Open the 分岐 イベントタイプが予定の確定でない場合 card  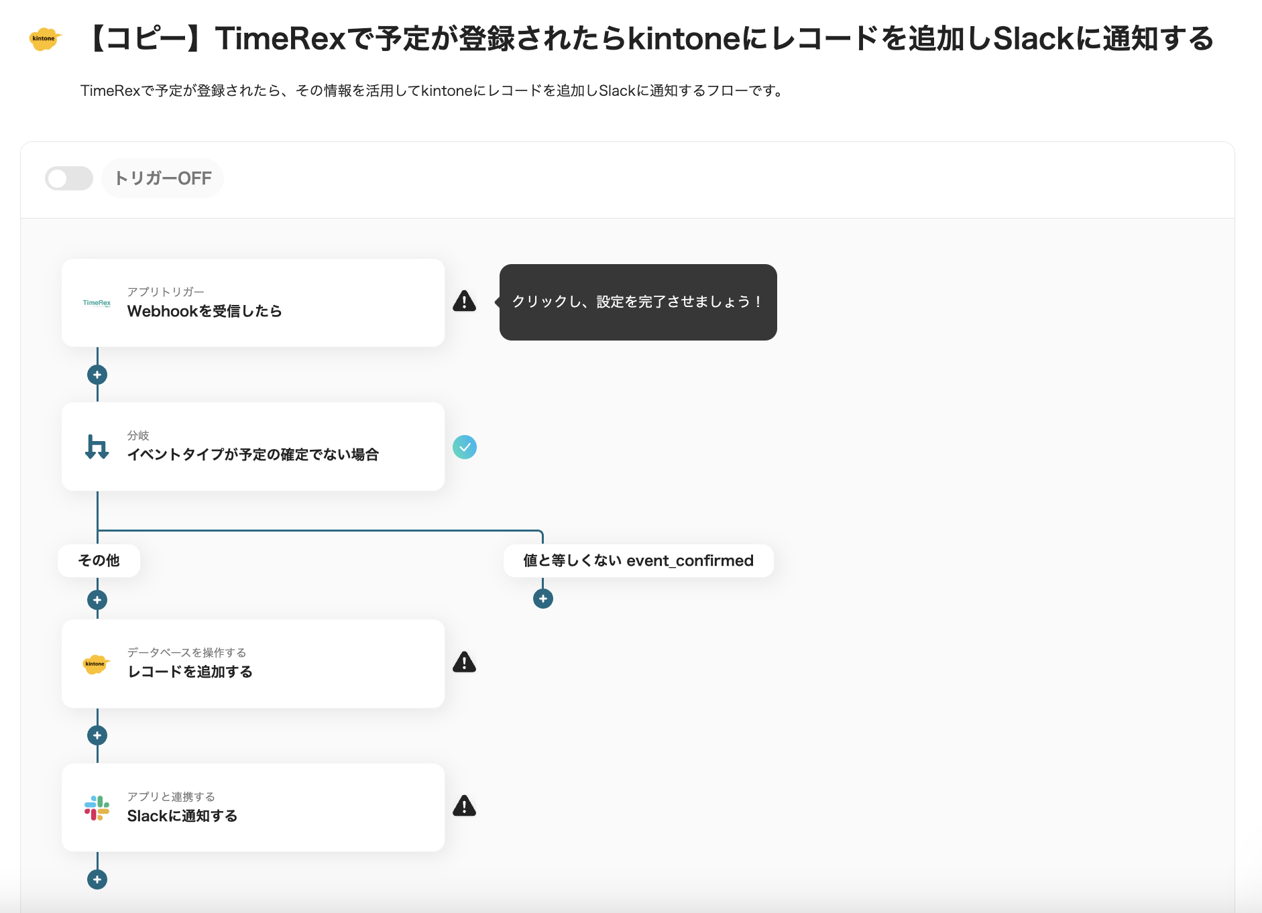(x=253, y=446)
